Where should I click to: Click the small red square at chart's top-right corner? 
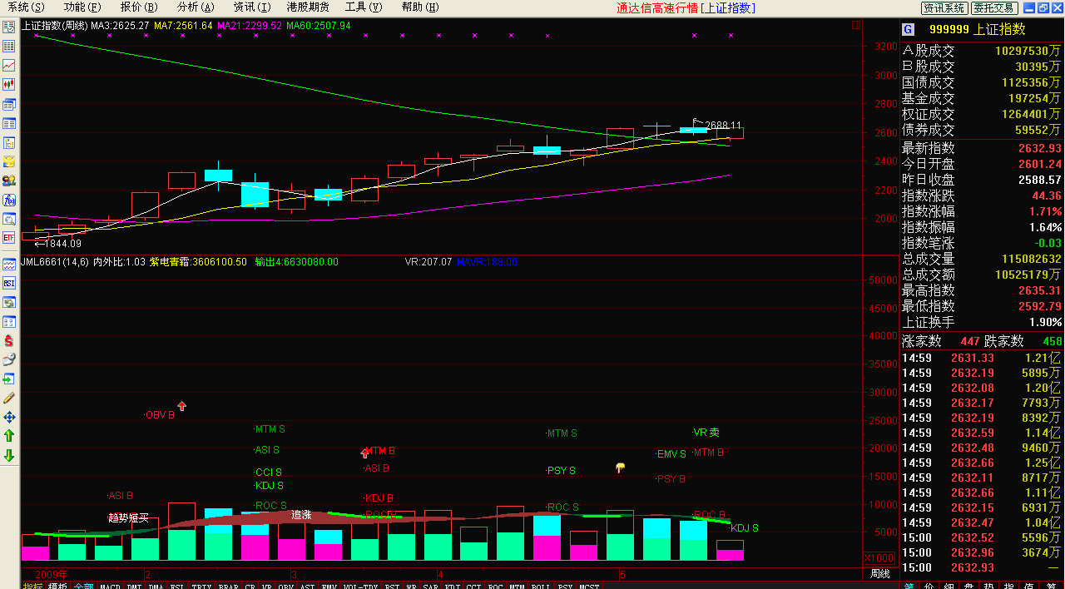click(x=856, y=25)
